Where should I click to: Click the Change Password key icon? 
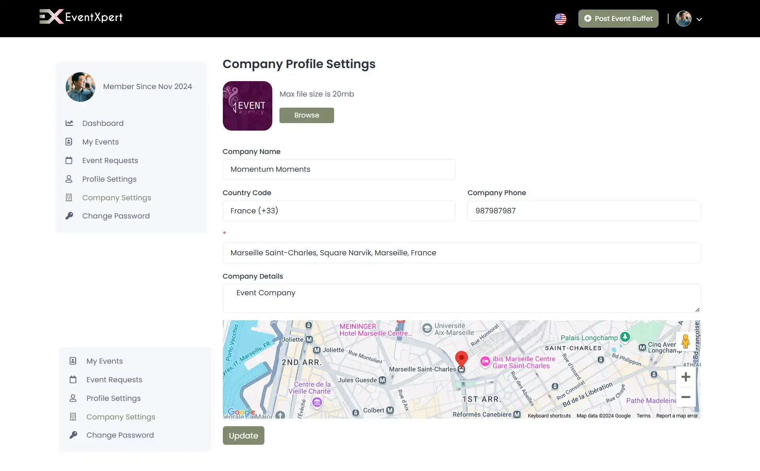pyautogui.click(x=69, y=216)
